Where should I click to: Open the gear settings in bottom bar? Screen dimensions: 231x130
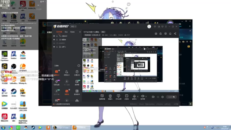click(163, 97)
